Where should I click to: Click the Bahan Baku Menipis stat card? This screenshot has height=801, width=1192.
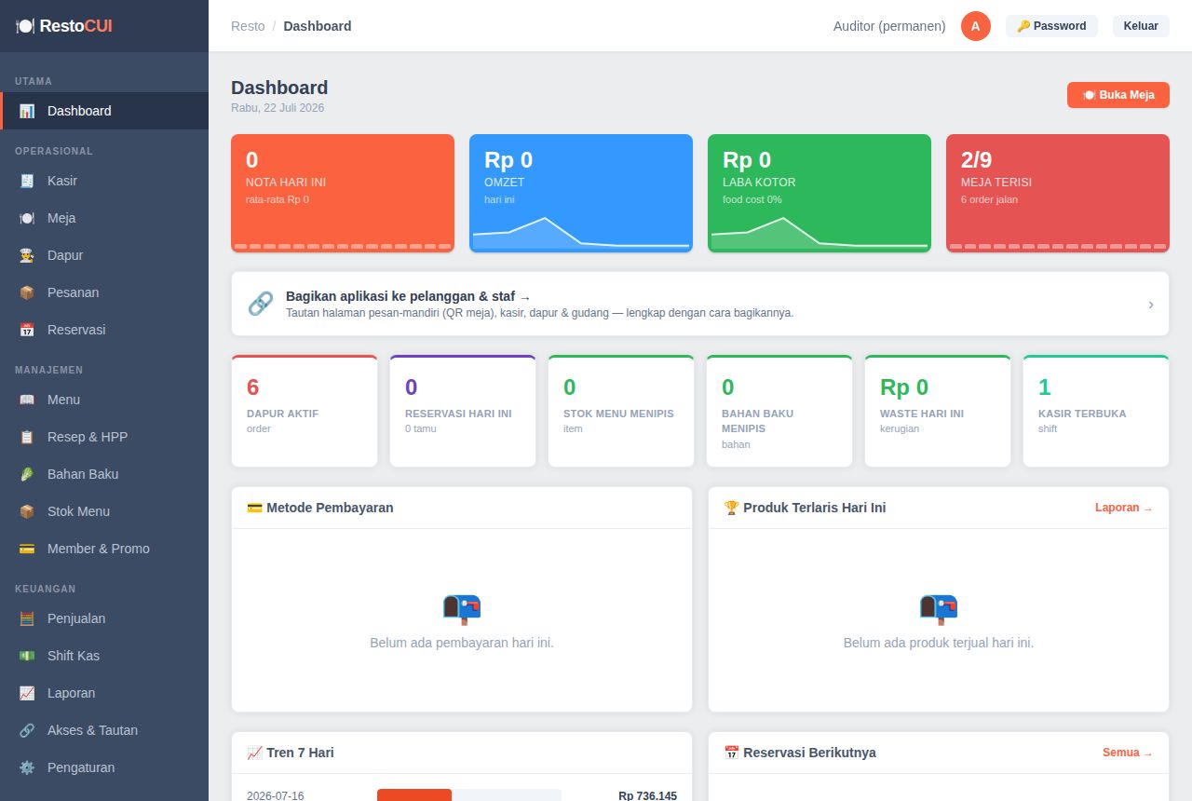[x=779, y=411]
